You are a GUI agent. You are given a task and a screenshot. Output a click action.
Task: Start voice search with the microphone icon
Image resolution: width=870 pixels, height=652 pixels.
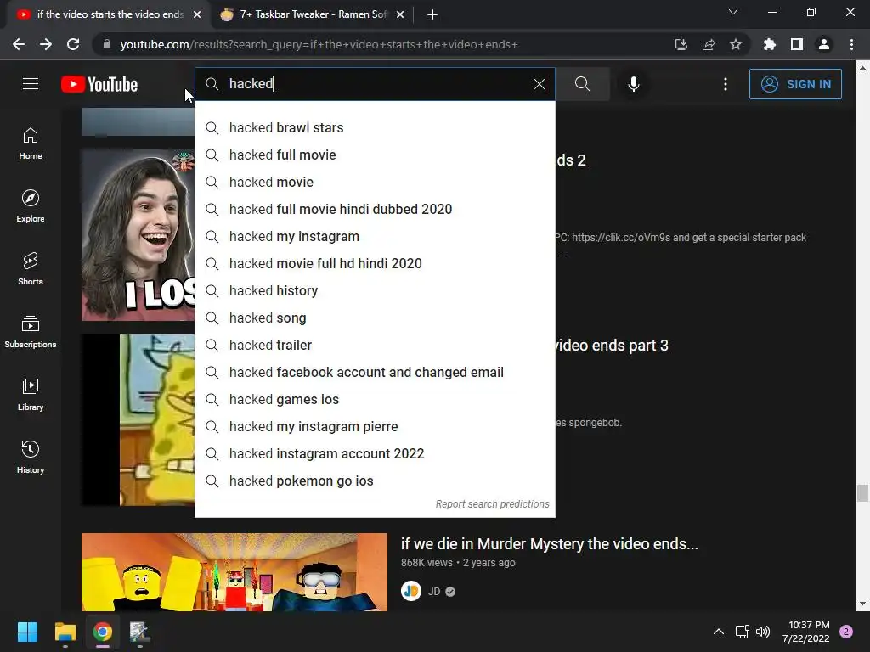[634, 84]
